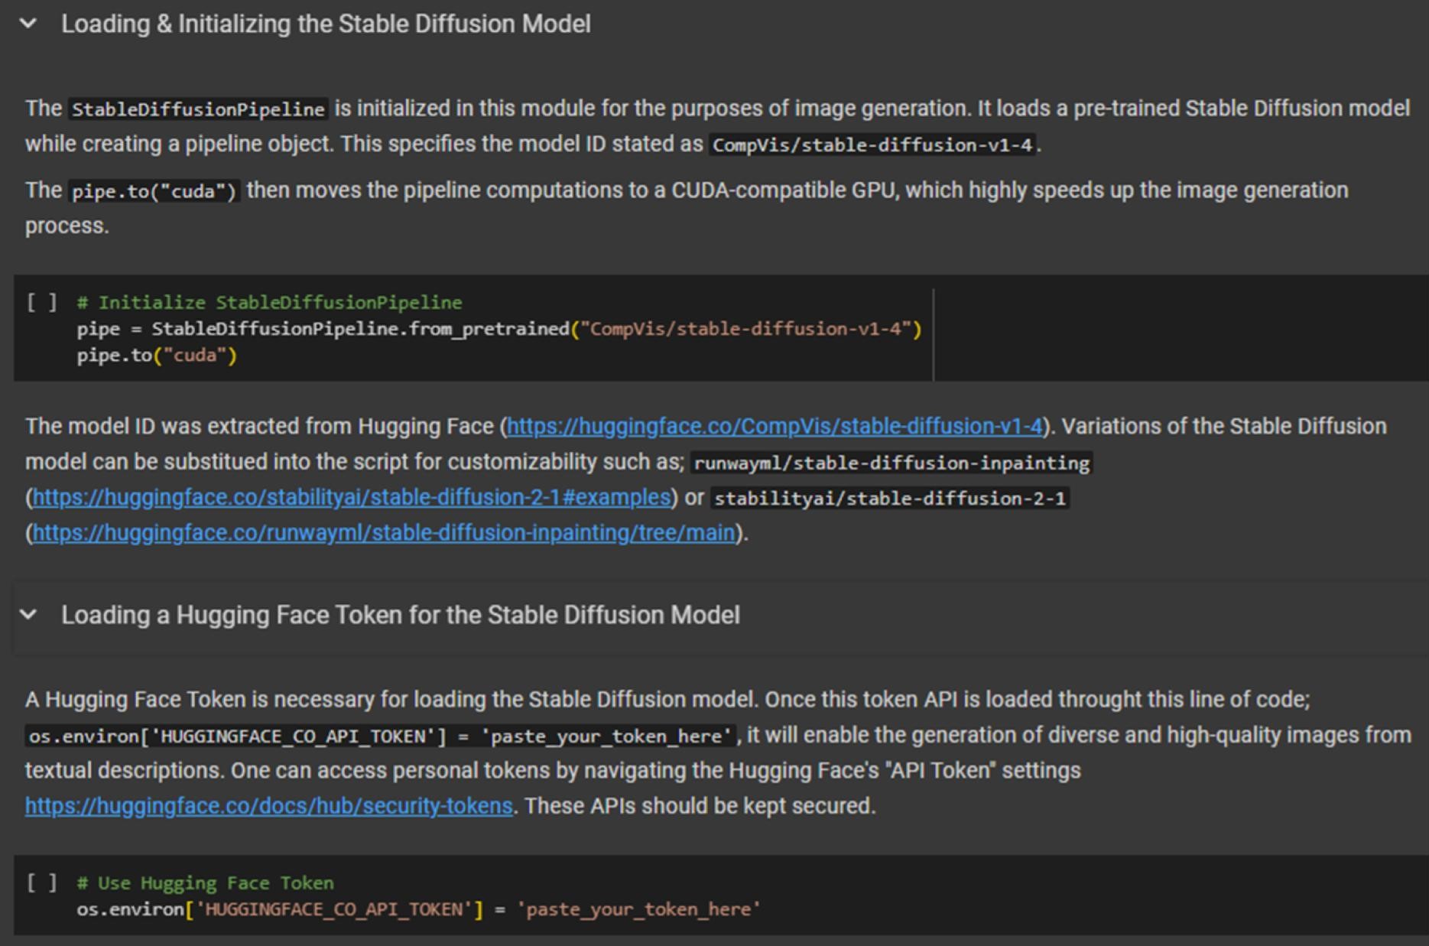This screenshot has width=1429, height=946.
Task: Click the inline runwayml/stable-diffusion-inpainting code text
Action: (892, 463)
